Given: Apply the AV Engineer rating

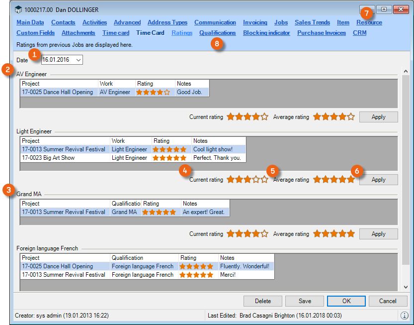Looking at the screenshot, I should [x=378, y=117].
